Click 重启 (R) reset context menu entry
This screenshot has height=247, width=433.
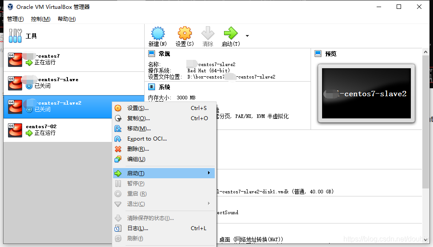click(164, 194)
